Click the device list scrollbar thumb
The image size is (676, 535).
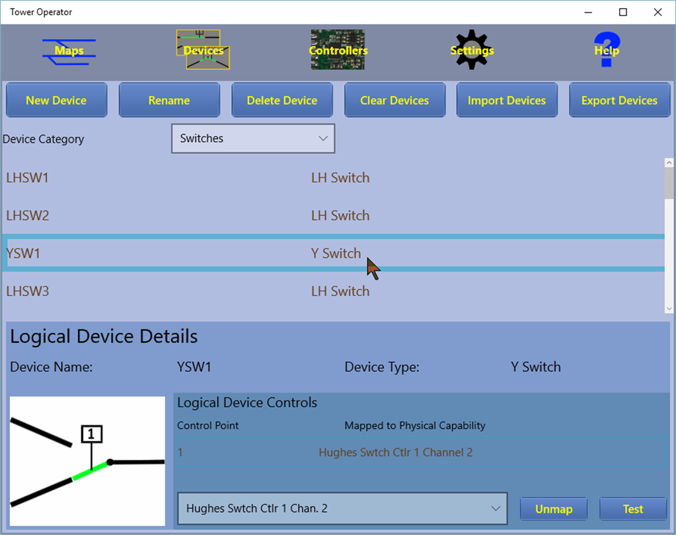[x=669, y=183]
